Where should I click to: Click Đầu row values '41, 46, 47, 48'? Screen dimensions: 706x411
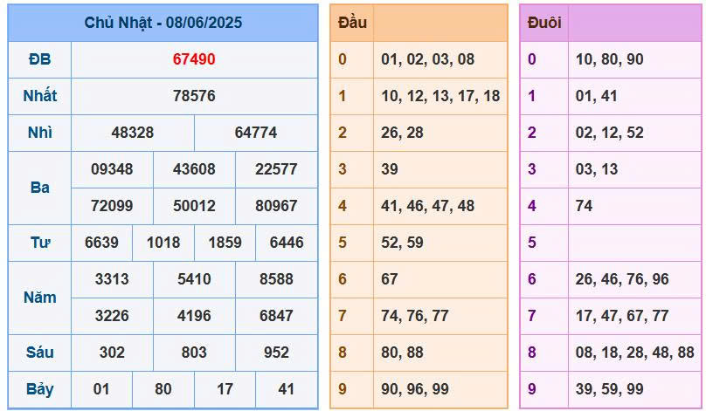click(428, 206)
